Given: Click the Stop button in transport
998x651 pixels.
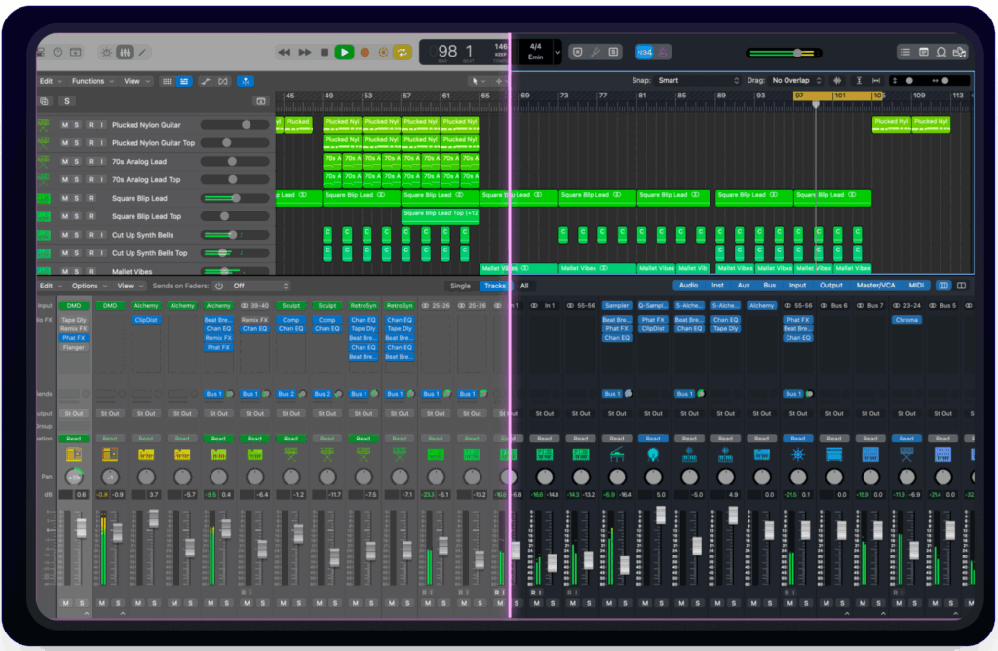Looking at the screenshot, I should (x=325, y=52).
